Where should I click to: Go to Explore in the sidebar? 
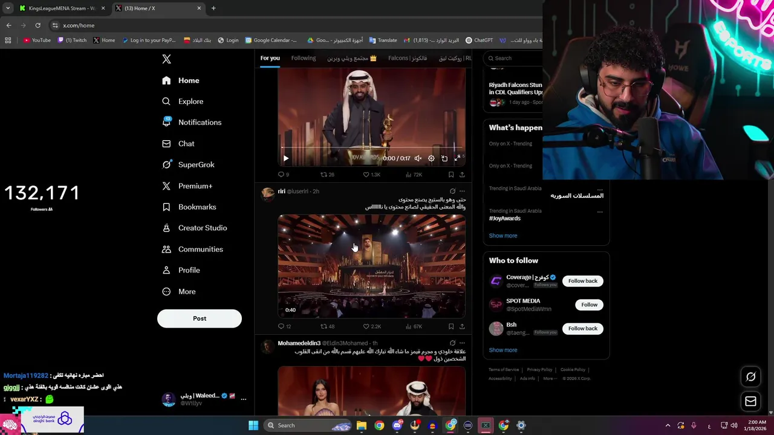[183, 101]
